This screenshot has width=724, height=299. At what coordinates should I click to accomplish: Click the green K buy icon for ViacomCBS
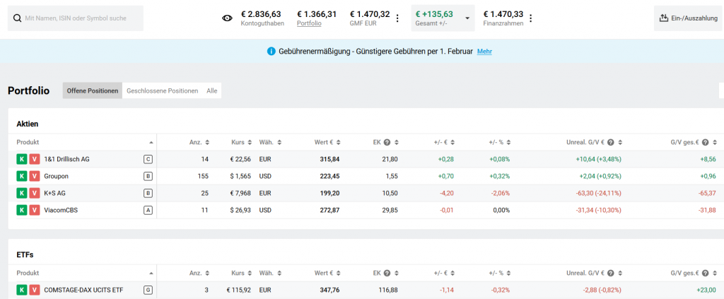(x=21, y=210)
